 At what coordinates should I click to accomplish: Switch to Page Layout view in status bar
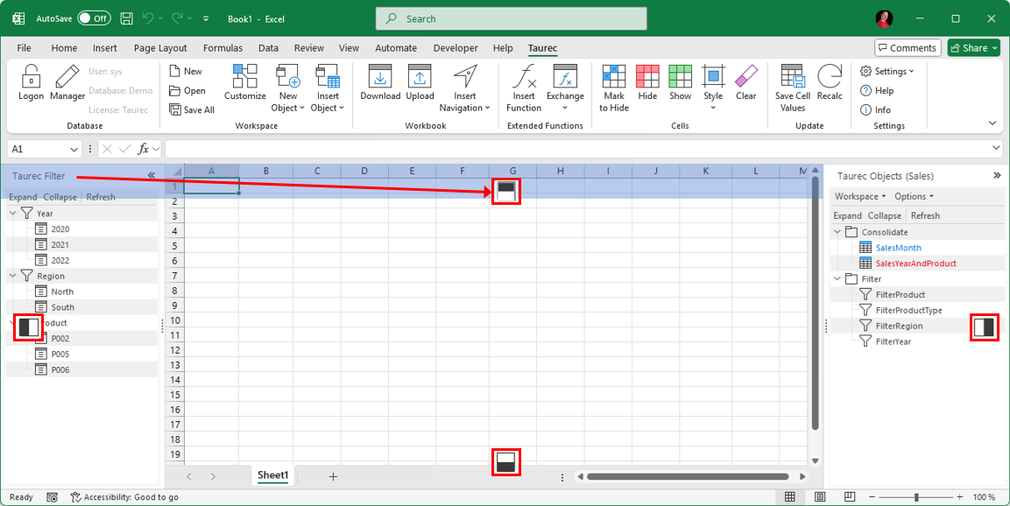[x=820, y=497]
